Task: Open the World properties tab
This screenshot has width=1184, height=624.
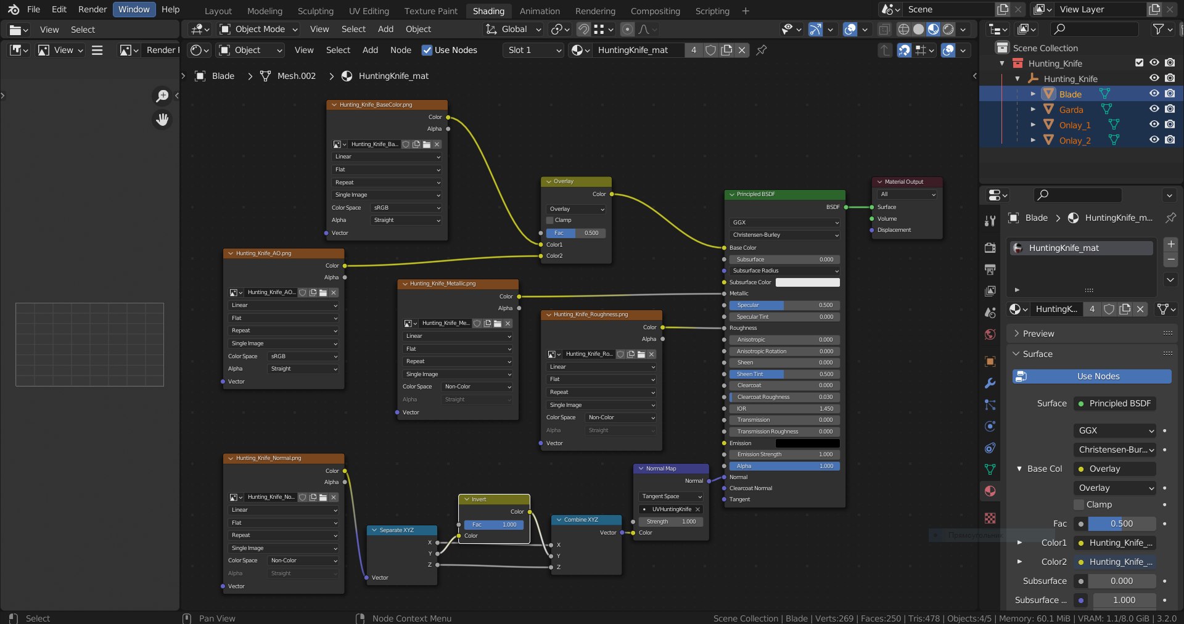Action: point(990,334)
